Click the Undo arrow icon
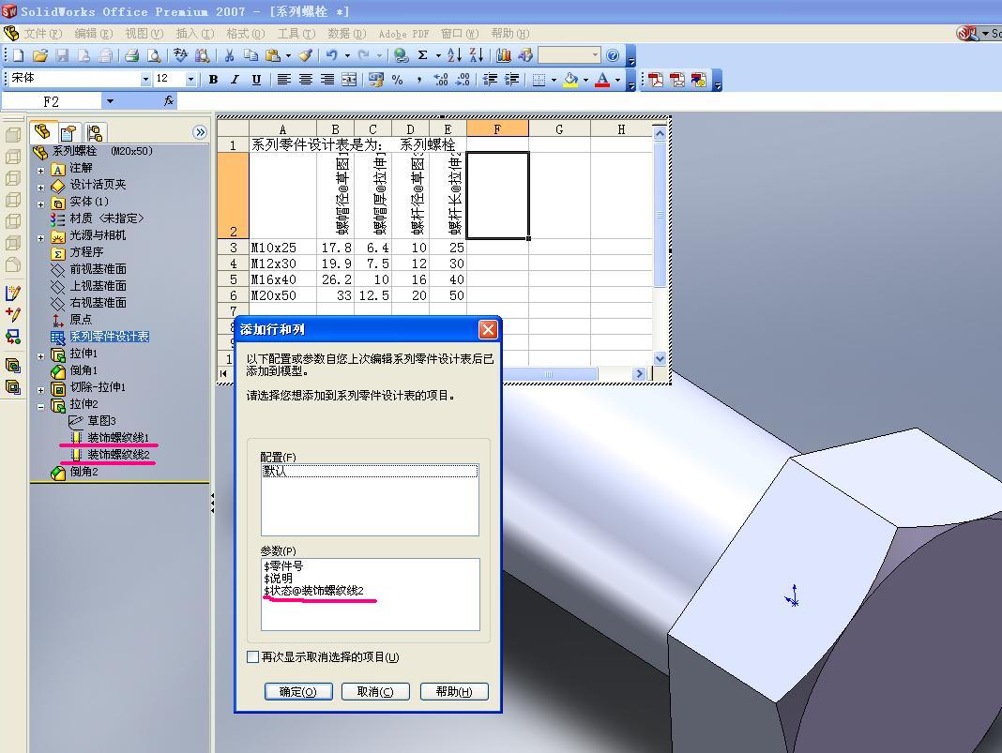 (332, 56)
